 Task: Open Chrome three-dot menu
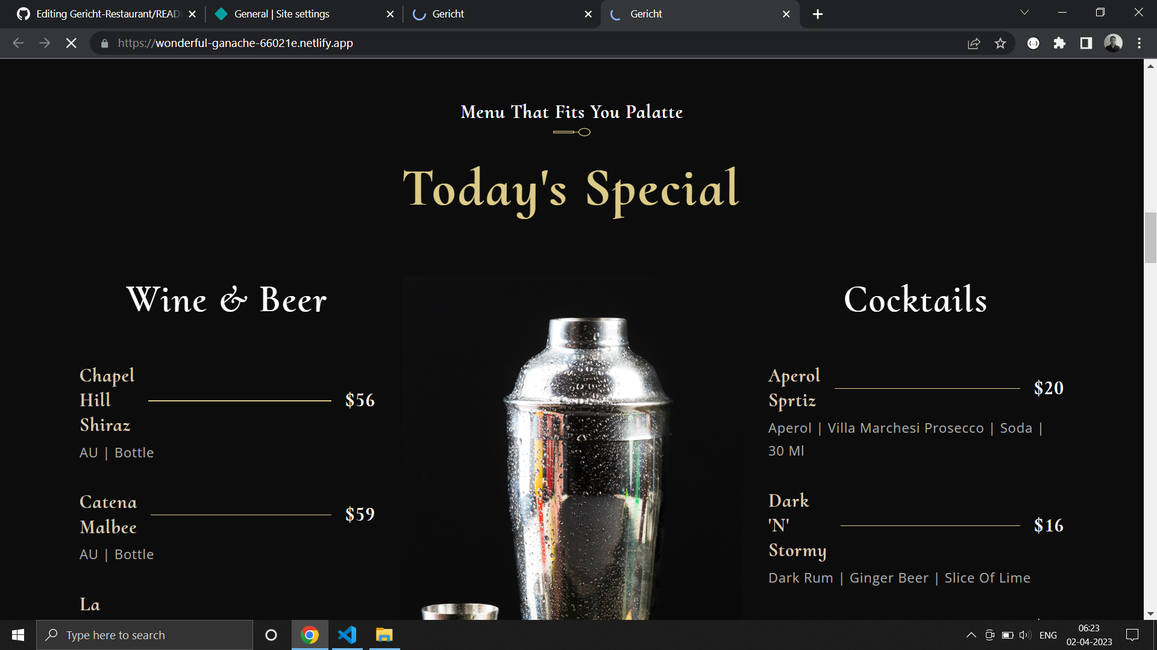coord(1139,43)
